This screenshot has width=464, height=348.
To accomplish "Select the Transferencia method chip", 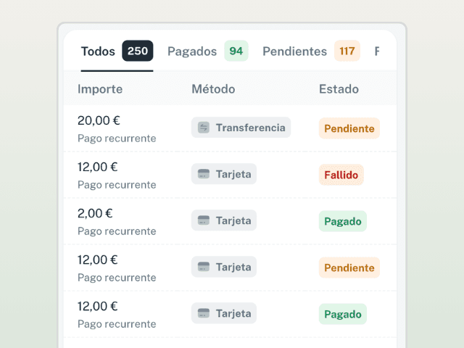I will (241, 128).
